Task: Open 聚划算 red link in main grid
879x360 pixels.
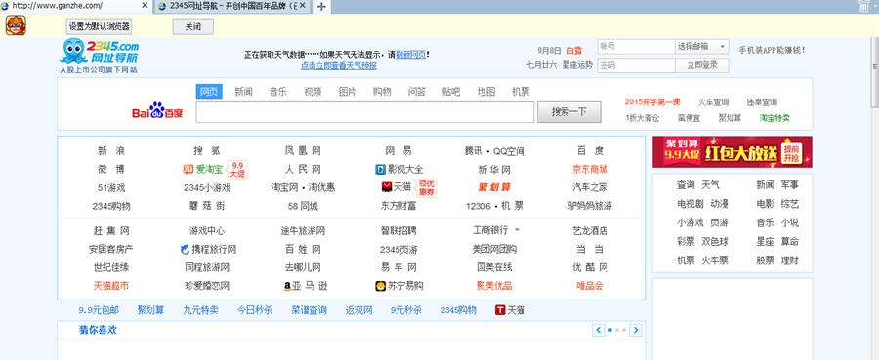Action: coord(494,187)
